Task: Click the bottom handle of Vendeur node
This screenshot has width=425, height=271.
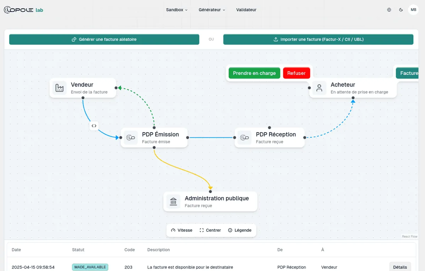Action: click(83, 98)
